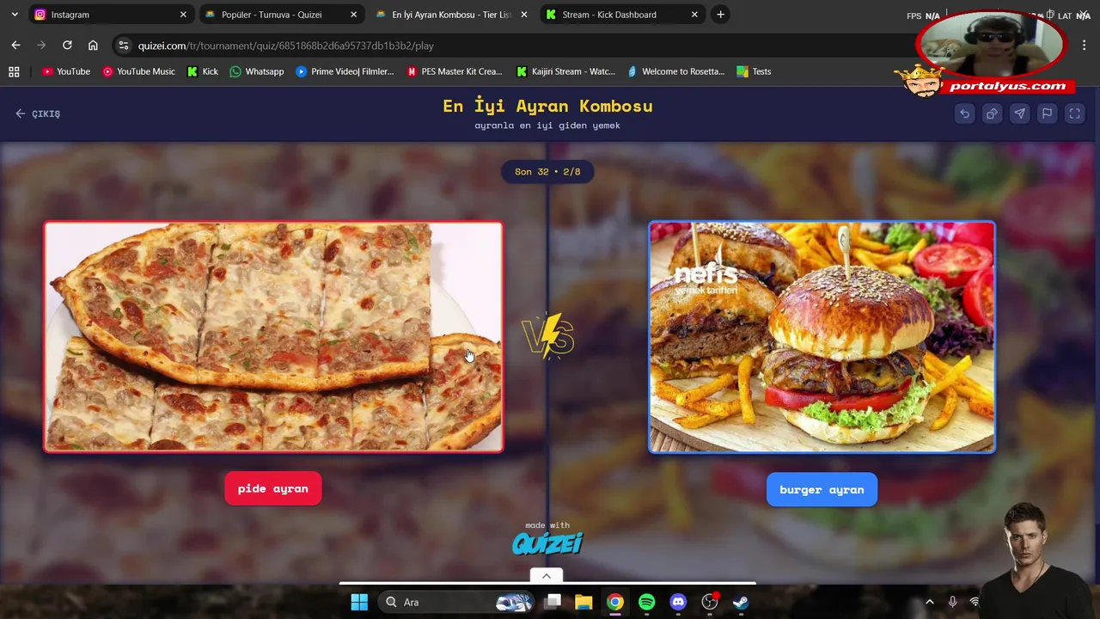Open Discord from the taskbar
This screenshot has width=1100, height=619.
678,602
